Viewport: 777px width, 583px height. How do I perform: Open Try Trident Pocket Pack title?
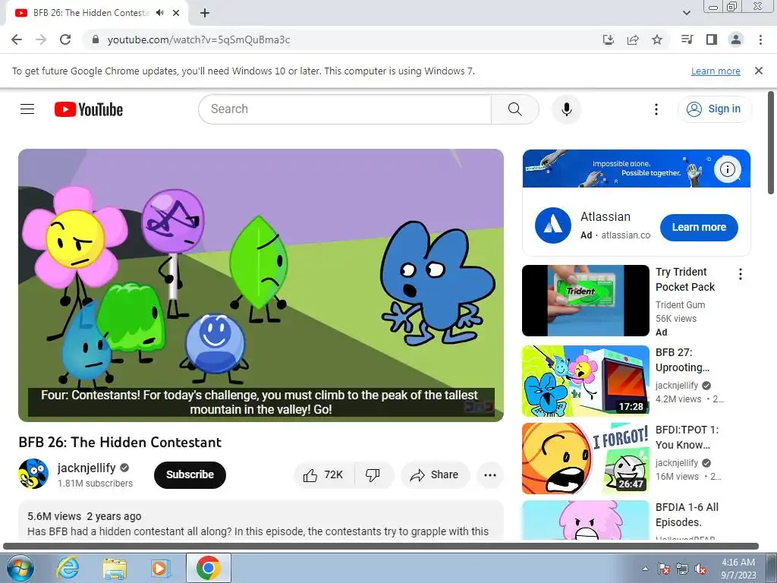coord(685,279)
